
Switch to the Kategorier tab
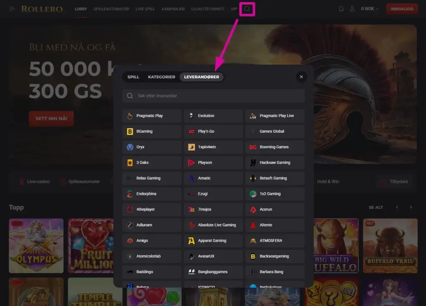(x=161, y=77)
